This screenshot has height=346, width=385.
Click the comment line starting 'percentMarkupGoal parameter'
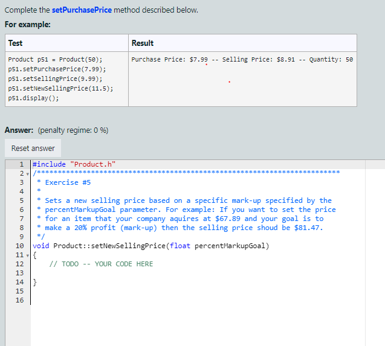click(186, 210)
